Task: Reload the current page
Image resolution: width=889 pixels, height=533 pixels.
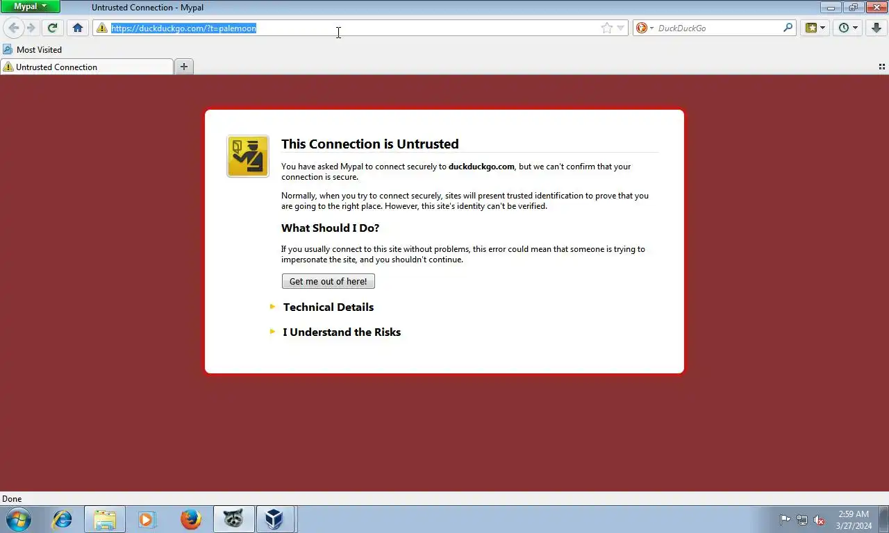Action: click(52, 28)
